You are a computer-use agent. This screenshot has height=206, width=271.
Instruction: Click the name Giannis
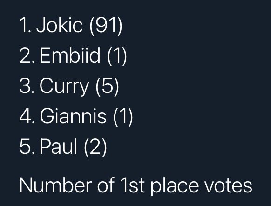tap(73, 116)
